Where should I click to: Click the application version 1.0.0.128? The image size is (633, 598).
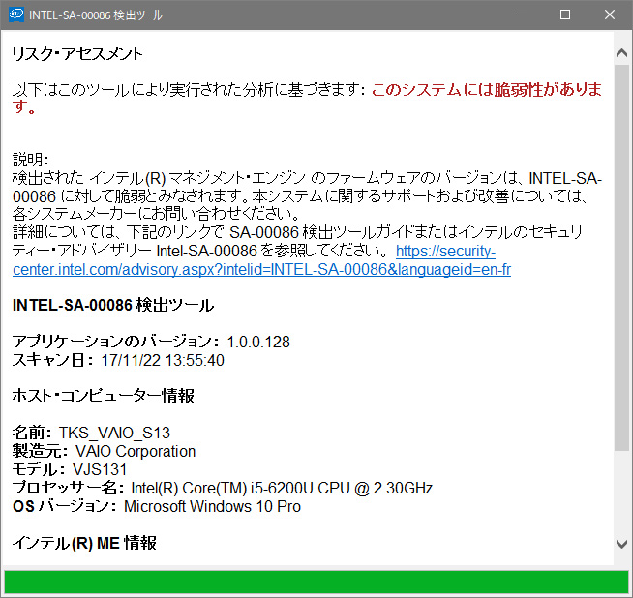258,342
